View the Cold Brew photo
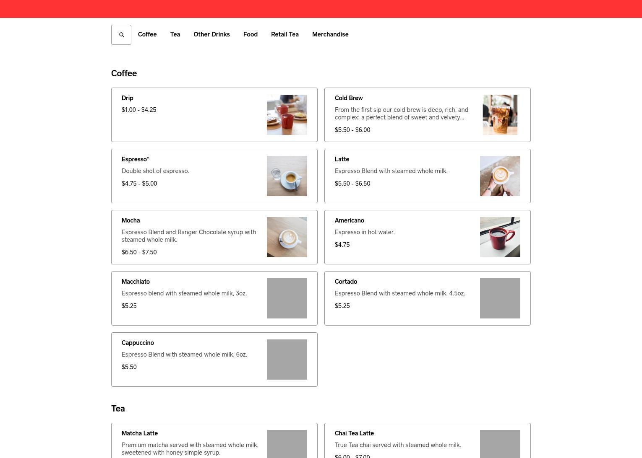Image resolution: width=642 pixels, height=458 pixels. coord(500,115)
